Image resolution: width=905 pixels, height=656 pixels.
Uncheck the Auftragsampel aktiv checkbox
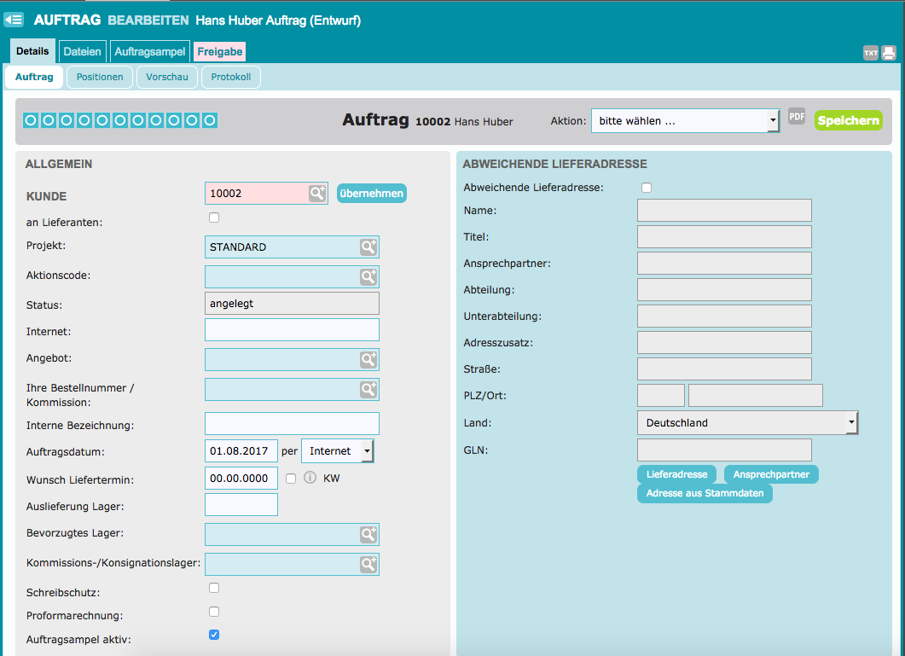coord(214,635)
